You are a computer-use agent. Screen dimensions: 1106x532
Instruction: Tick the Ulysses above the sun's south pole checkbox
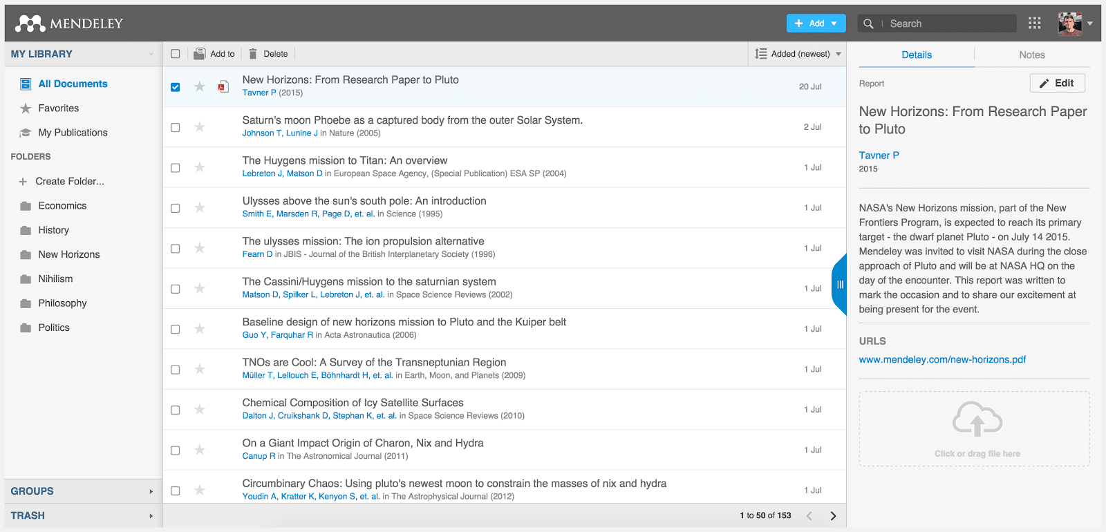tap(176, 208)
